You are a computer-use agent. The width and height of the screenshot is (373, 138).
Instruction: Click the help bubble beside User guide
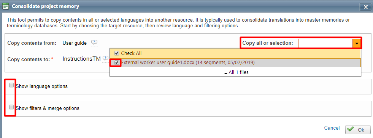point(94,42)
